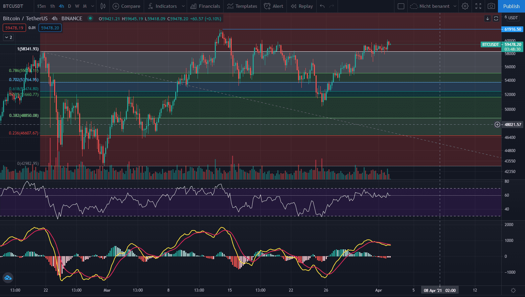Image resolution: width=525 pixels, height=297 pixels.
Task: Open the candlestick chart style selector
Action: tap(103, 6)
